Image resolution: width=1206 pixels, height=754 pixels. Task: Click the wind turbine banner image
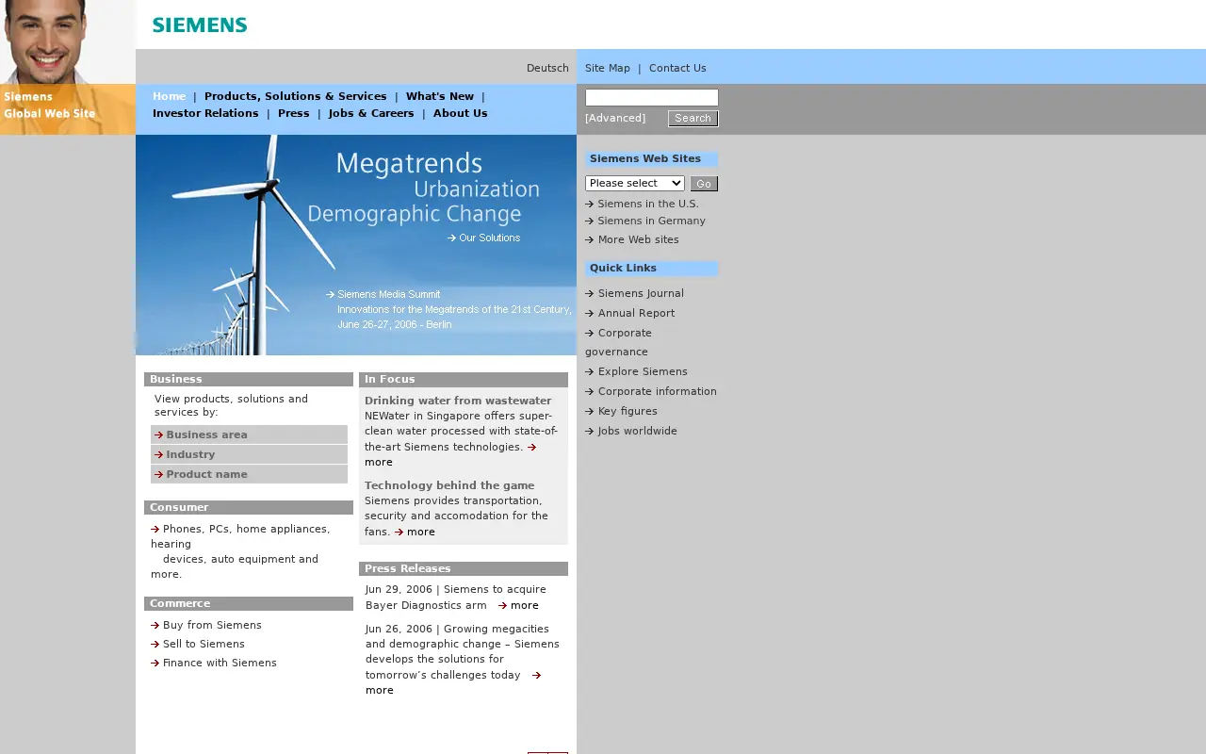click(356, 245)
